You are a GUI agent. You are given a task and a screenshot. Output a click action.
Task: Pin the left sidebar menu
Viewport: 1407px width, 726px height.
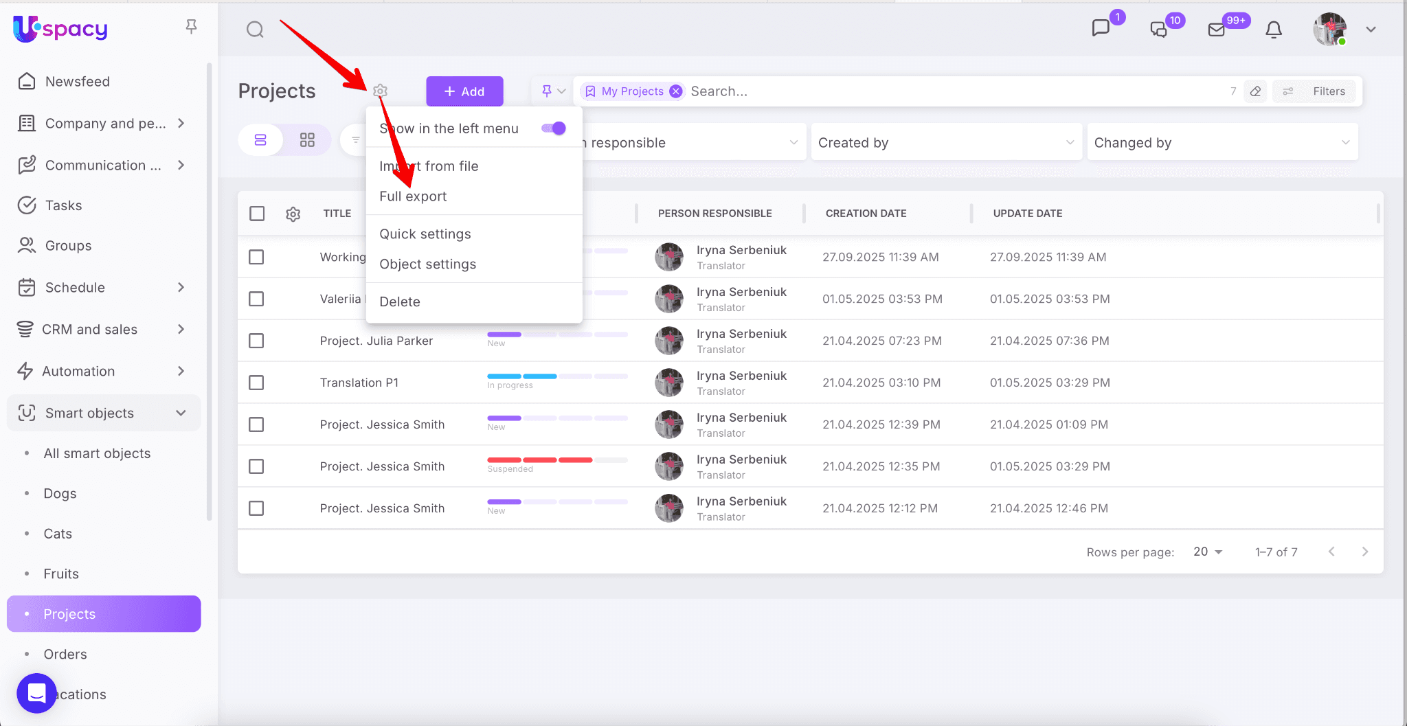coord(191,27)
